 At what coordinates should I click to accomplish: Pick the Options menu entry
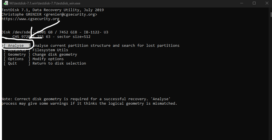coord(16,59)
